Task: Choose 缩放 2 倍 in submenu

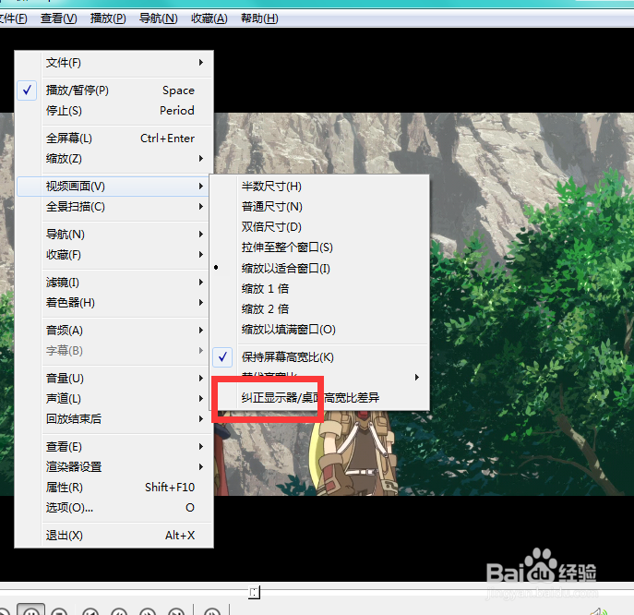Action: tap(319, 309)
